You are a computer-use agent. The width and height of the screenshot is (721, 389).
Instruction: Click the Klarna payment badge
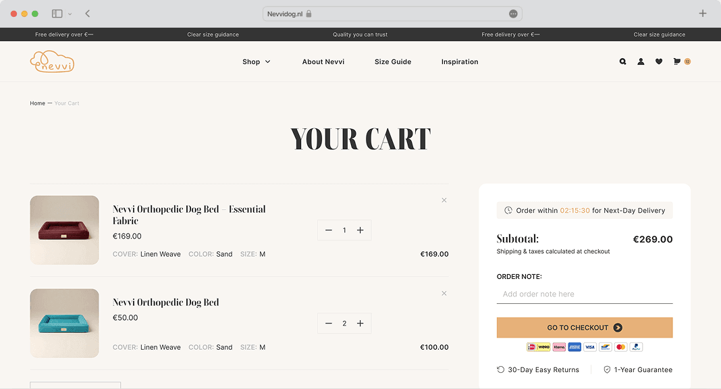(x=559, y=347)
